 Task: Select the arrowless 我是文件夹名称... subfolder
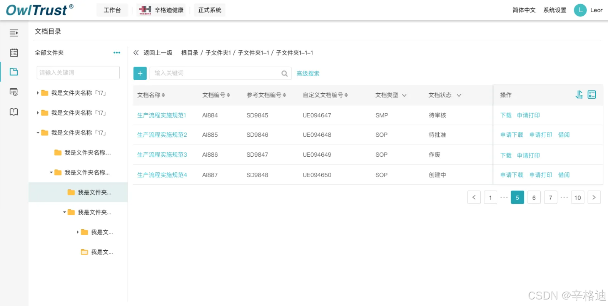[x=83, y=153]
